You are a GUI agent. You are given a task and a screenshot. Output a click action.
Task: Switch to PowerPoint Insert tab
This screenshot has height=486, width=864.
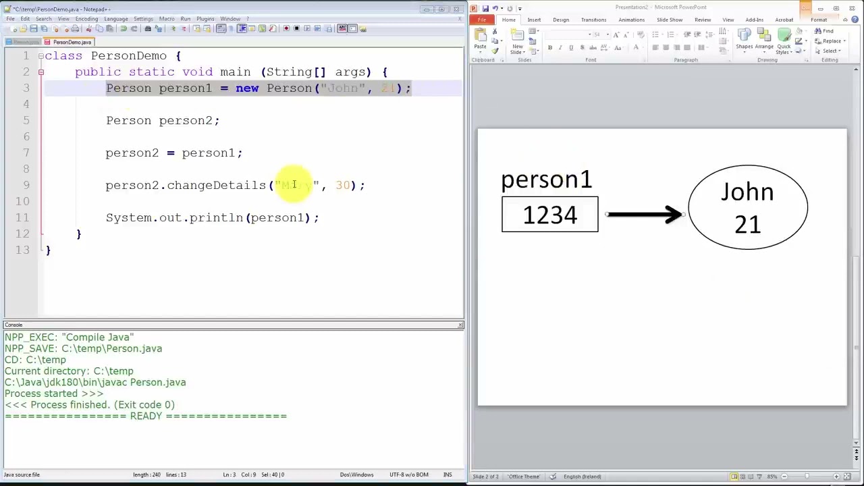click(534, 20)
